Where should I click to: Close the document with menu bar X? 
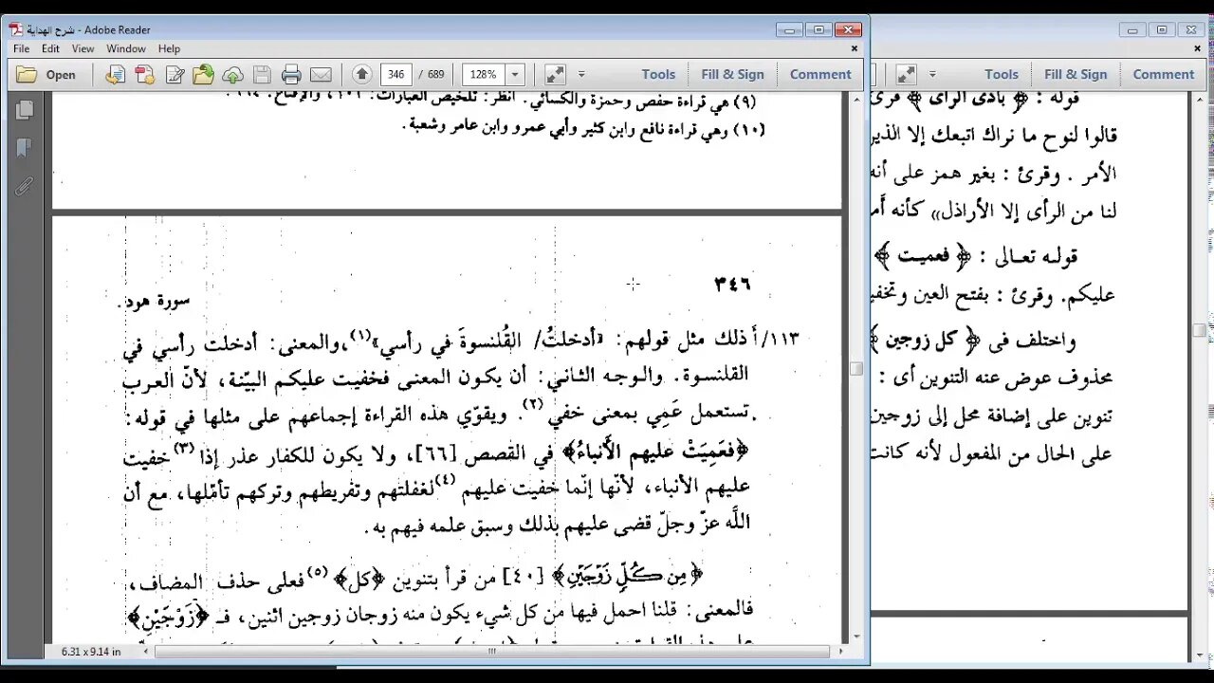click(x=855, y=48)
